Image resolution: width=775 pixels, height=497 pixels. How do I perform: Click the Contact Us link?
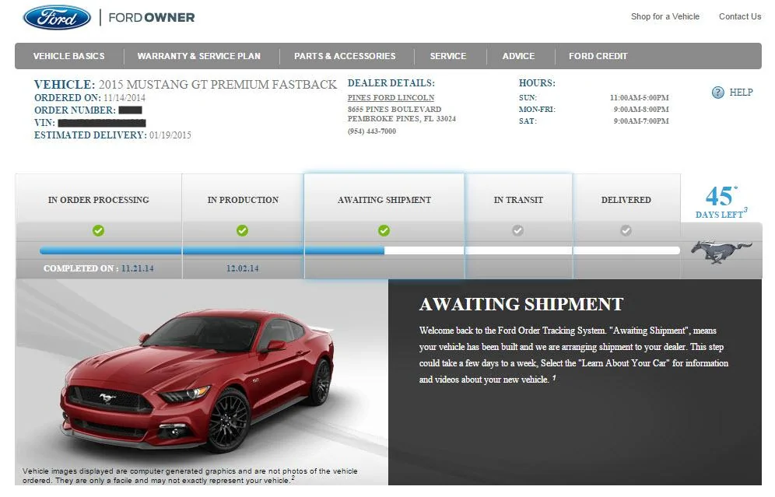tap(740, 17)
